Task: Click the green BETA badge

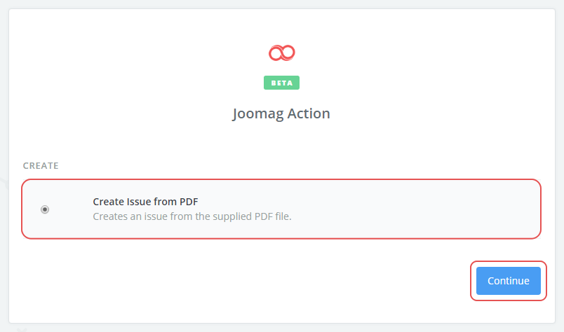Action: click(x=281, y=83)
